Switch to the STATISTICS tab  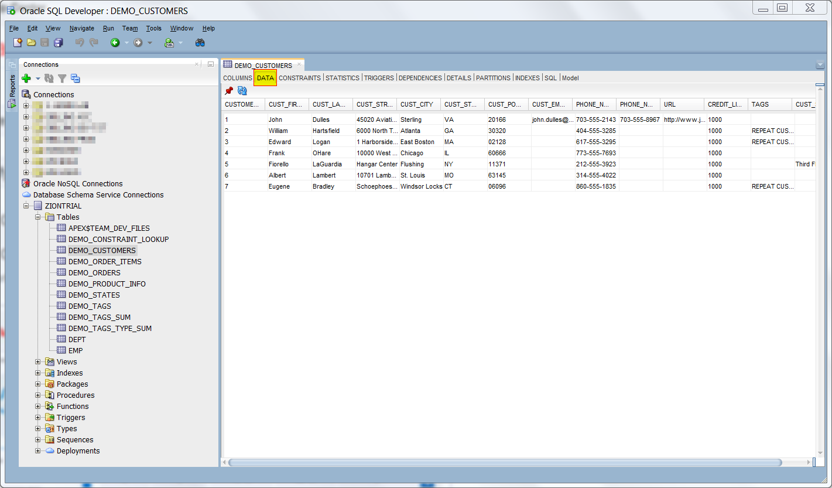coord(343,78)
